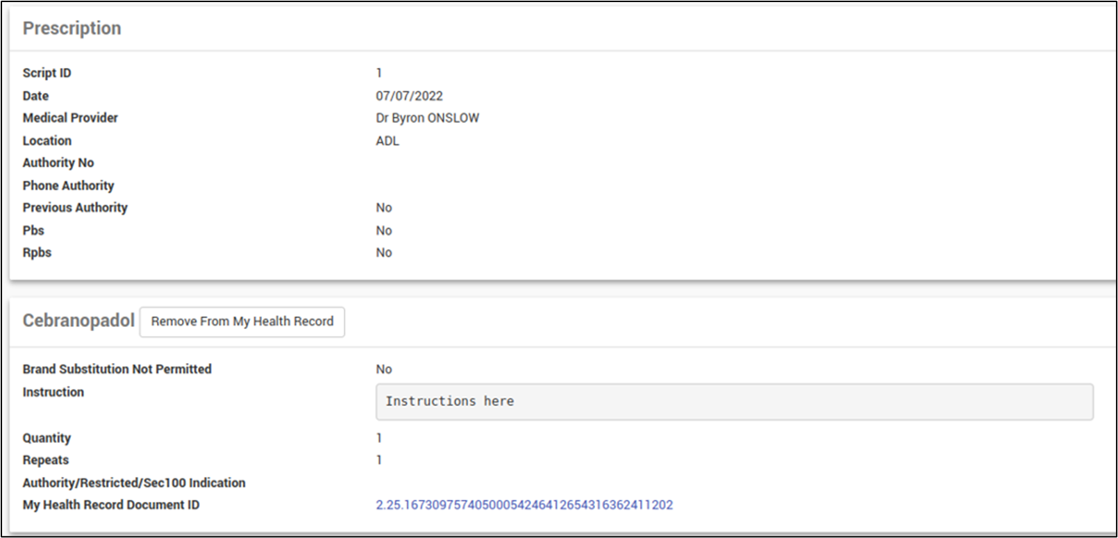Select the ADL location value
This screenshot has height=538, width=1118.
pos(387,141)
